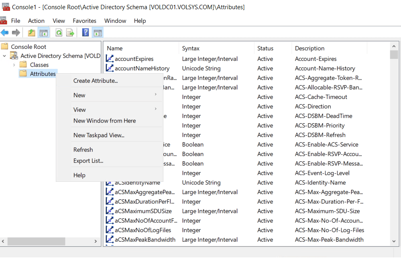This screenshot has width=401, height=259.
Task: Toggle the Show/Hide Action Pane button
Action: pyautogui.click(x=98, y=33)
